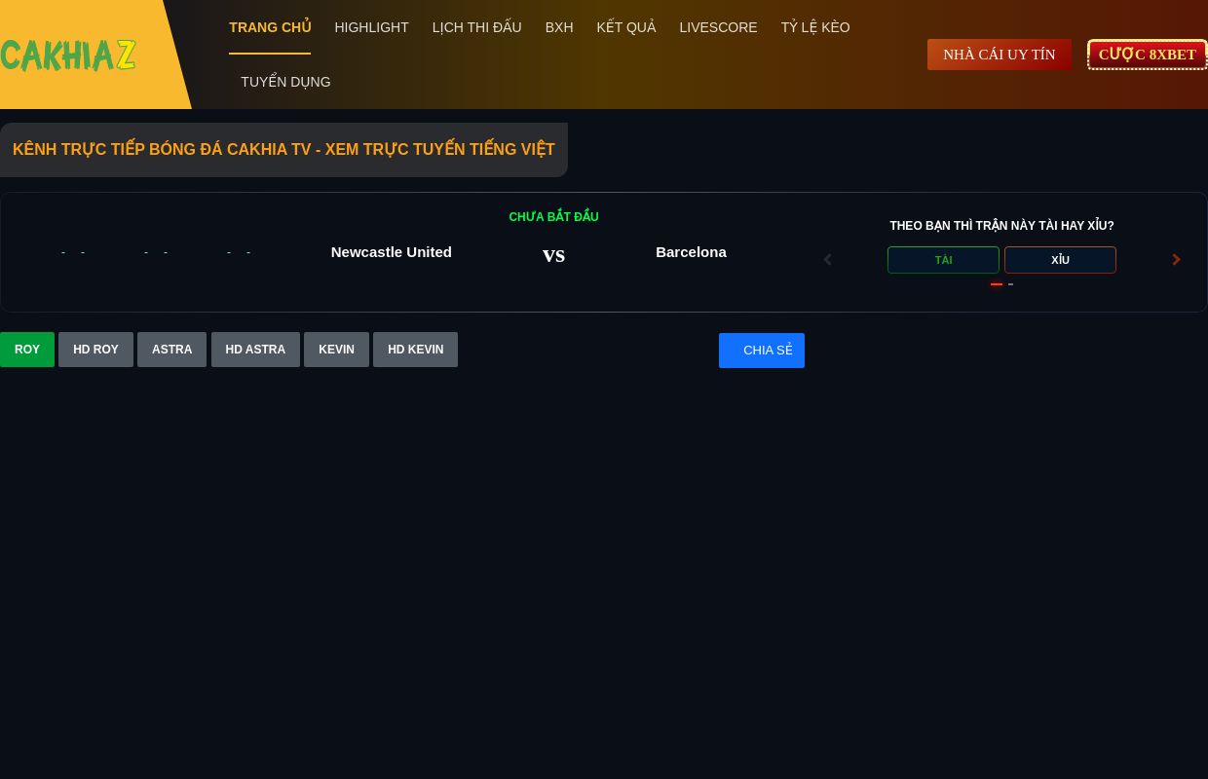Open the TRANG CHỦ menu item

270,27
